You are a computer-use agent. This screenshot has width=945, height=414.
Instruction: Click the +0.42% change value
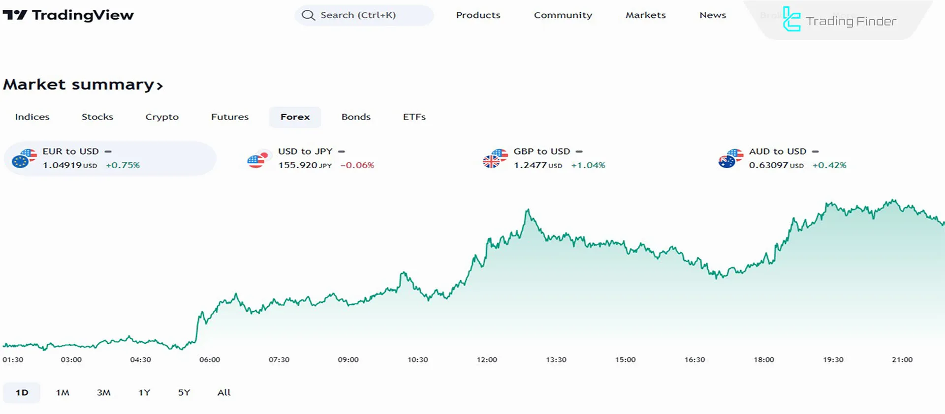click(829, 165)
